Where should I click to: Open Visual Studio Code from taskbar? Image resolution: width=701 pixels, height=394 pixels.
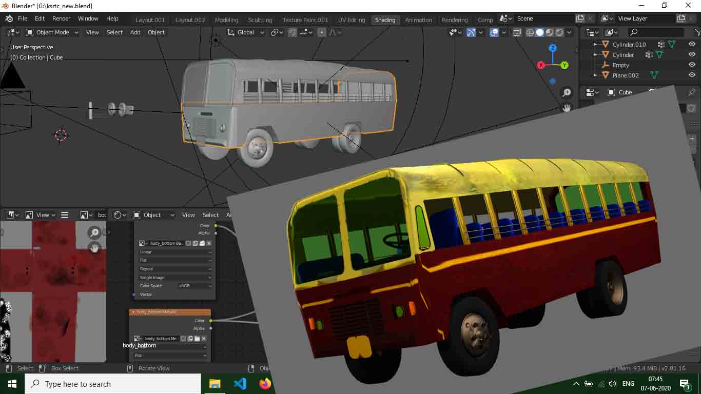point(240,384)
